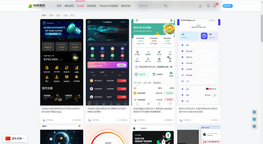The width and height of the screenshot is (263, 144).
Task: Click the mashang author avatar under the Coinbase card
Action: [89, 120]
